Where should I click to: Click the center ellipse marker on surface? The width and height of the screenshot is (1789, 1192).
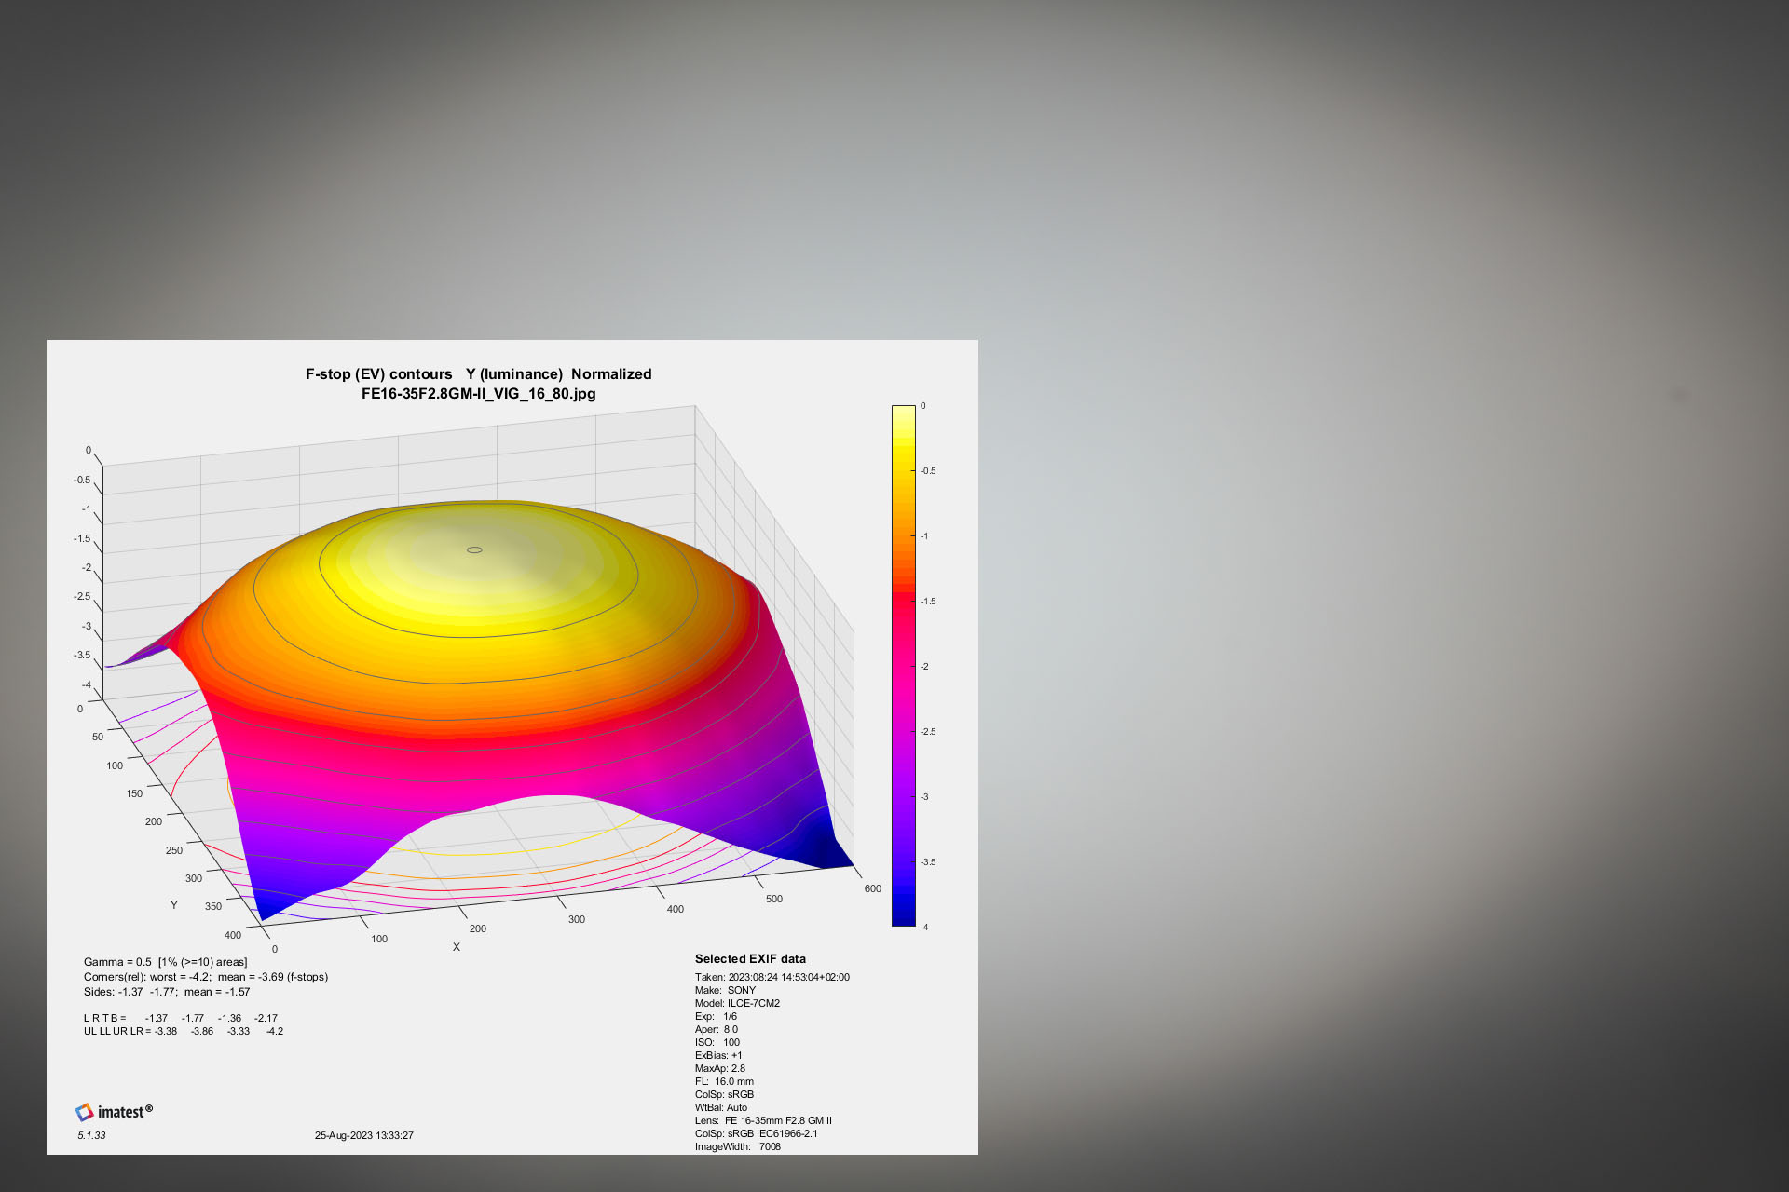[474, 549]
